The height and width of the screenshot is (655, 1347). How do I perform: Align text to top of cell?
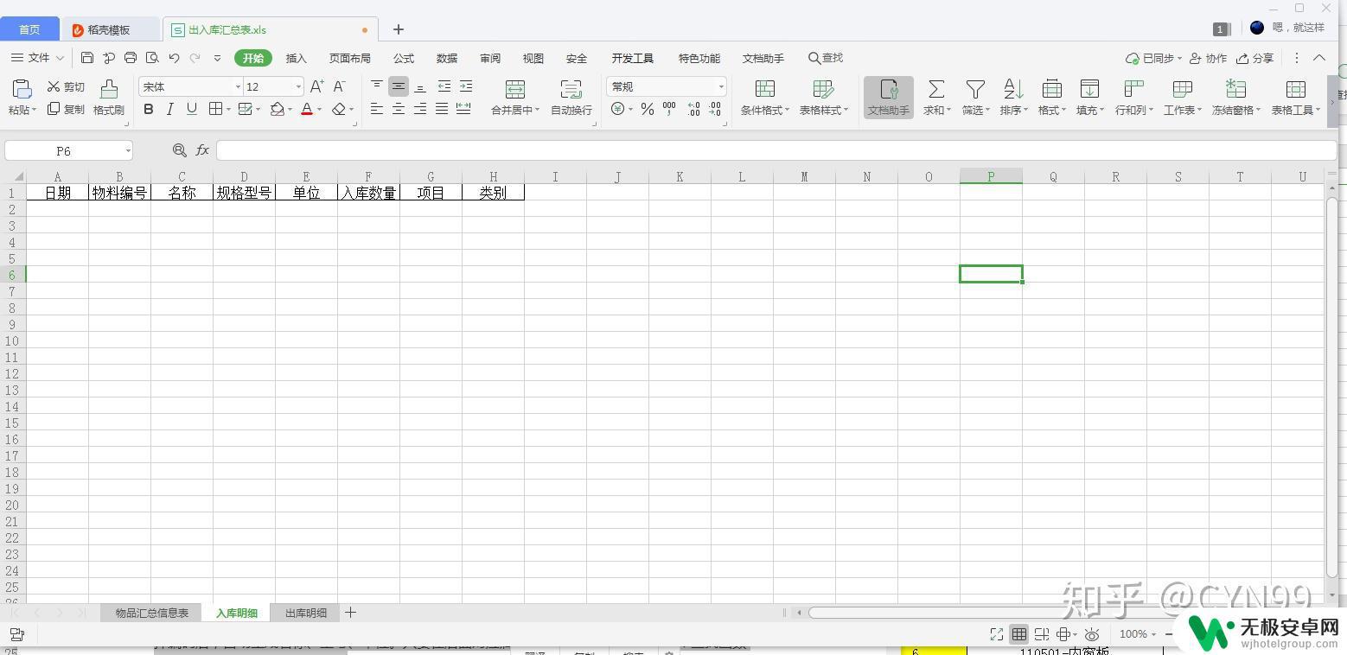pyautogui.click(x=377, y=86)
